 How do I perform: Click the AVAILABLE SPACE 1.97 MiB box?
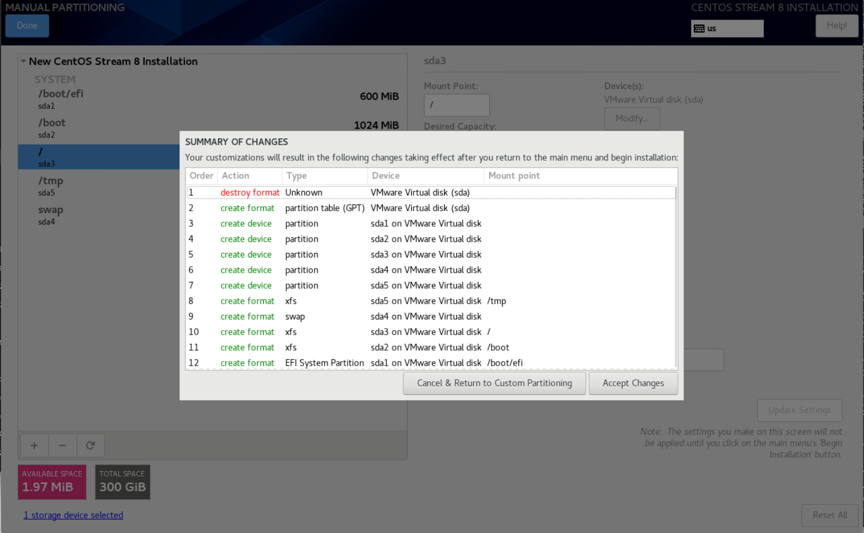point(52,482)
